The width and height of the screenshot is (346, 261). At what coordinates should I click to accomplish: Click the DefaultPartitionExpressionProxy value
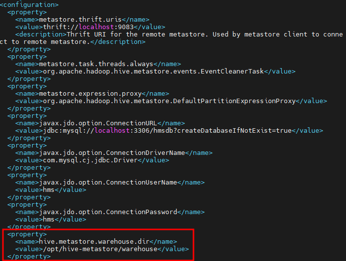click(169, 101)
